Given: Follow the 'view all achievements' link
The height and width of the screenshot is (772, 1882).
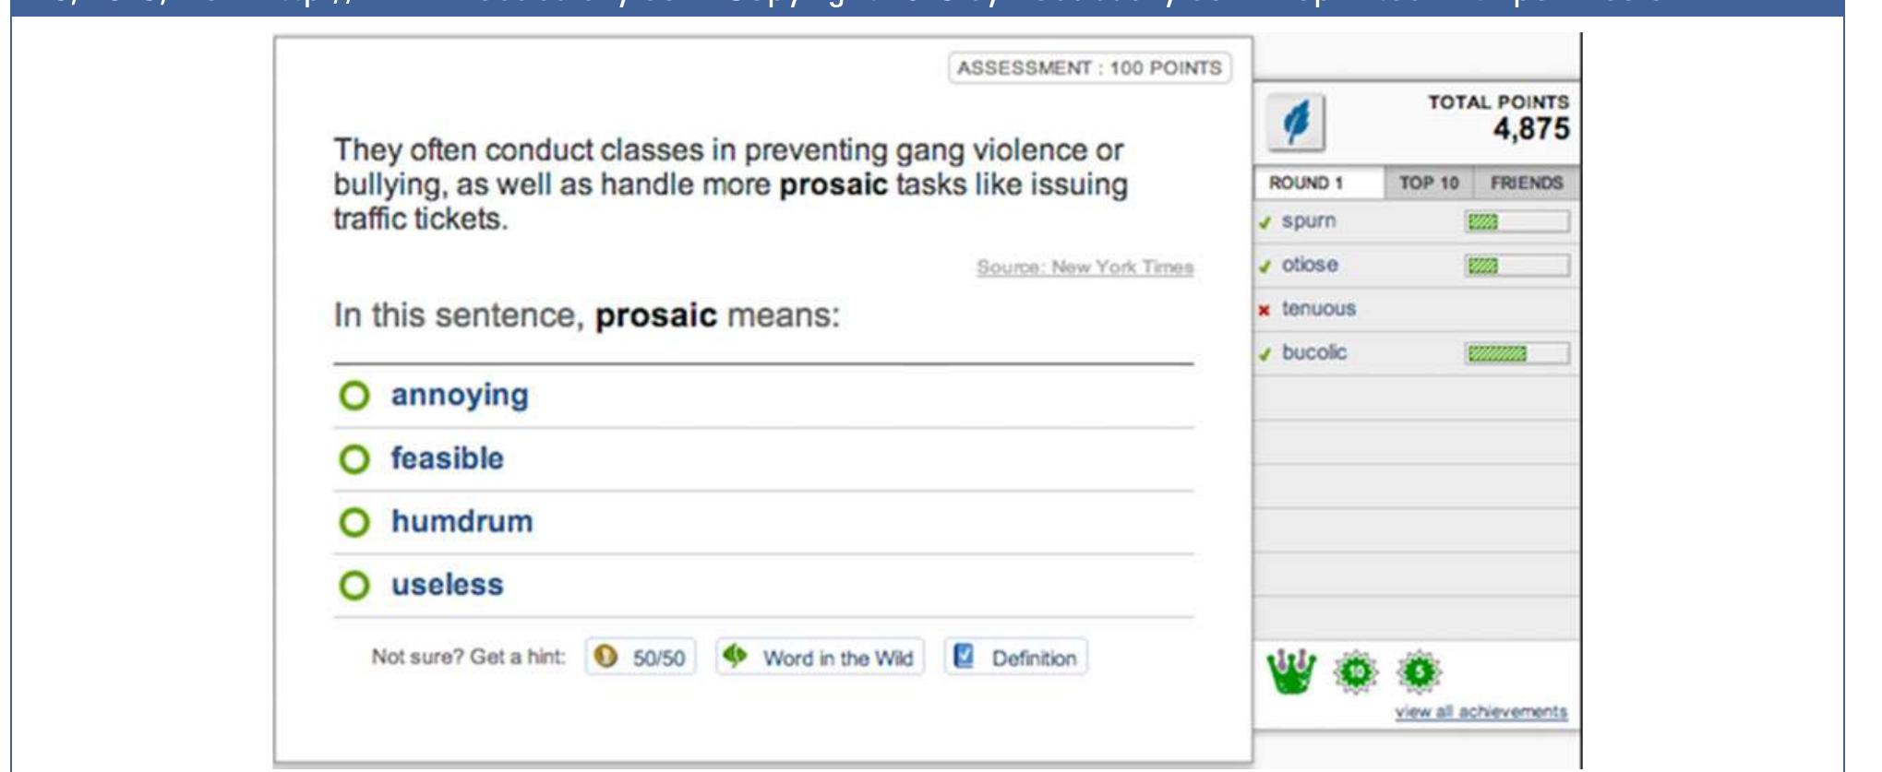Looking at the screenshot, I should [1480, 712].
